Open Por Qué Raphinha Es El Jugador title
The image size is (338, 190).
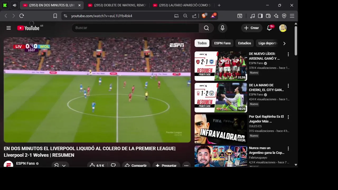(x=266, y=119)
